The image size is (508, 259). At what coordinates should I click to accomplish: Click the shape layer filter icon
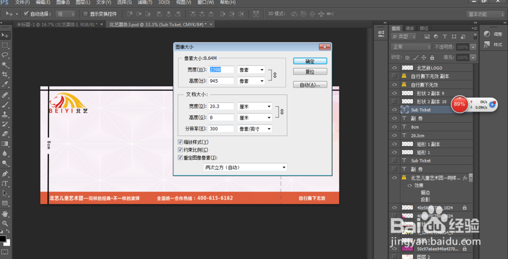tap(454, 37)
